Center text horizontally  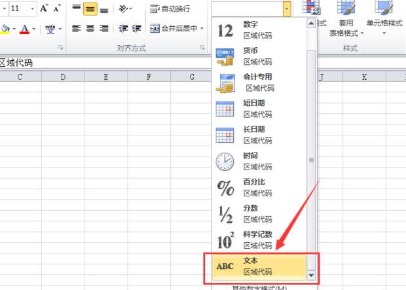tap(90, 28)
